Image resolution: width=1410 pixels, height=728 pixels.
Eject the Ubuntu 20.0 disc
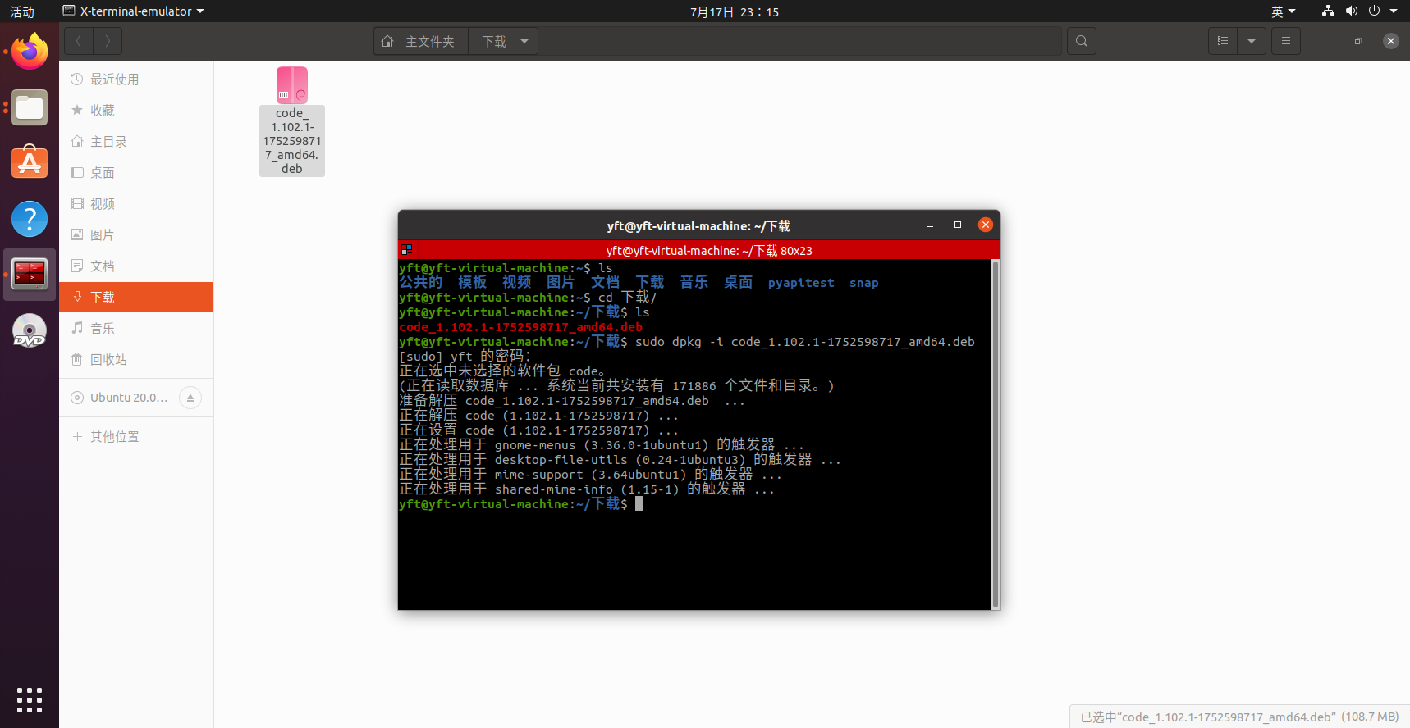click(x=190, y=398)
